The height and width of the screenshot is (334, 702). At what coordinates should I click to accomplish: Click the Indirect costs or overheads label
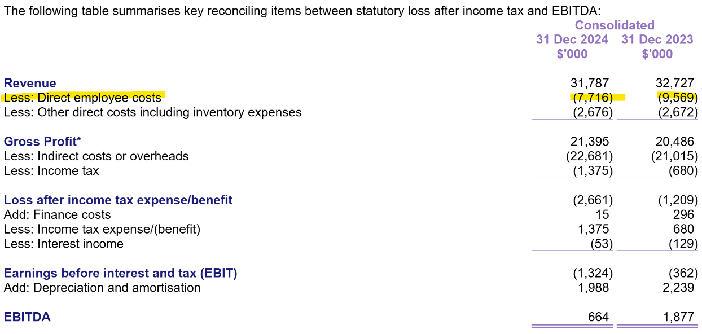[x=96, y=156]
